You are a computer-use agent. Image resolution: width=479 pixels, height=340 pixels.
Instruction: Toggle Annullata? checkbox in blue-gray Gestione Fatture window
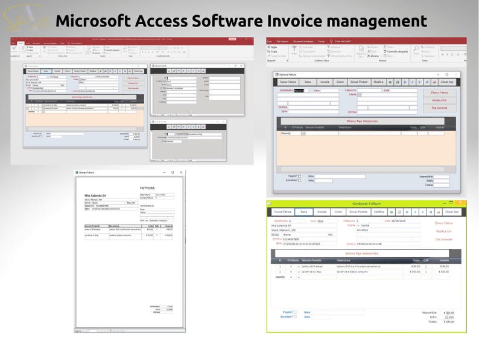(x=299, y=181)
